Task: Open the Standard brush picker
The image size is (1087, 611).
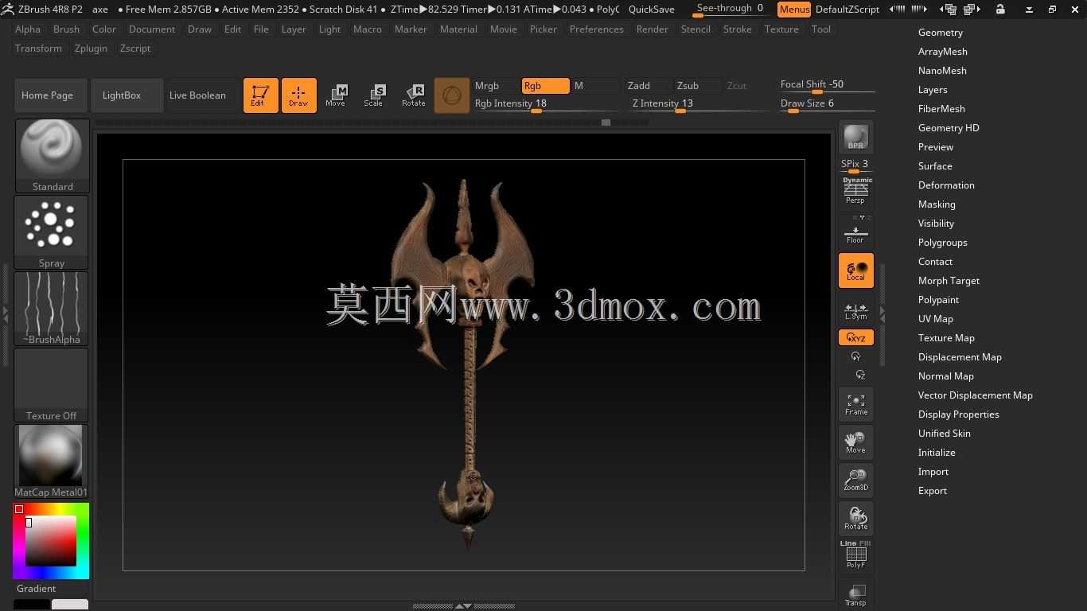Action: pyautogui.click(x=52, y=156)
